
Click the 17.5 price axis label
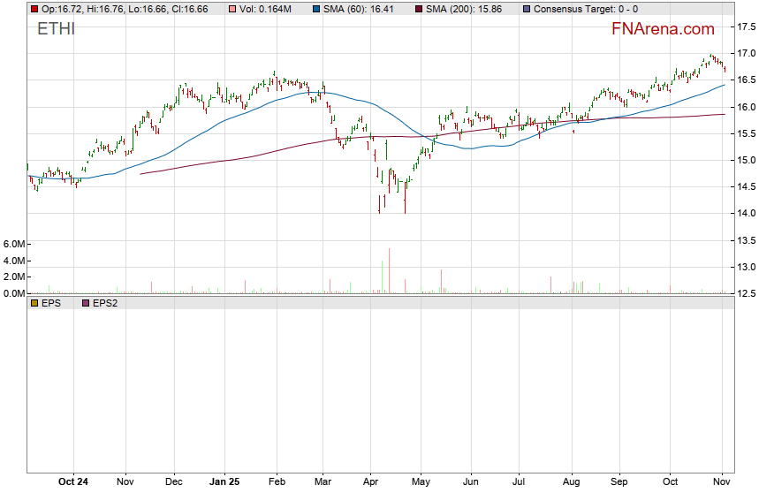pos(747,27)
